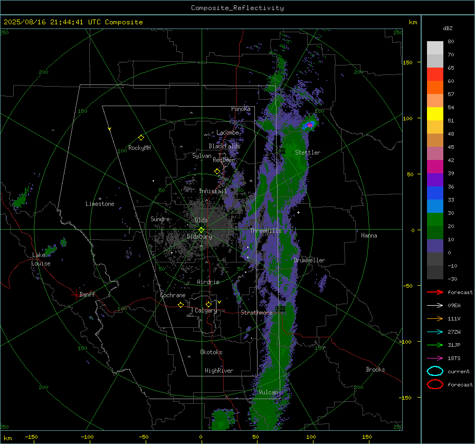Click the yellow diamond marker near Cochrane

(180, 305)
